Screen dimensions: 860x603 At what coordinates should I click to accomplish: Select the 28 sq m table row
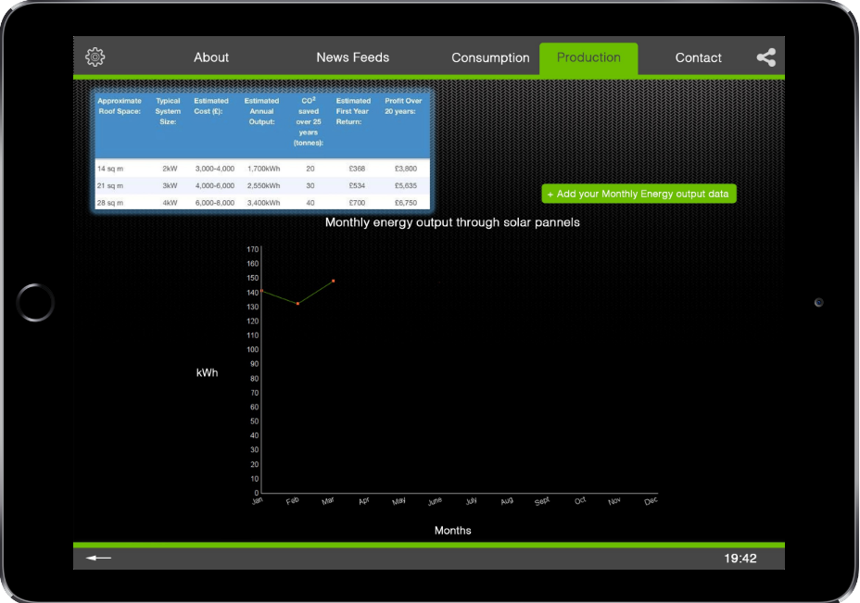pyautogui.click(x=261, y=202)
